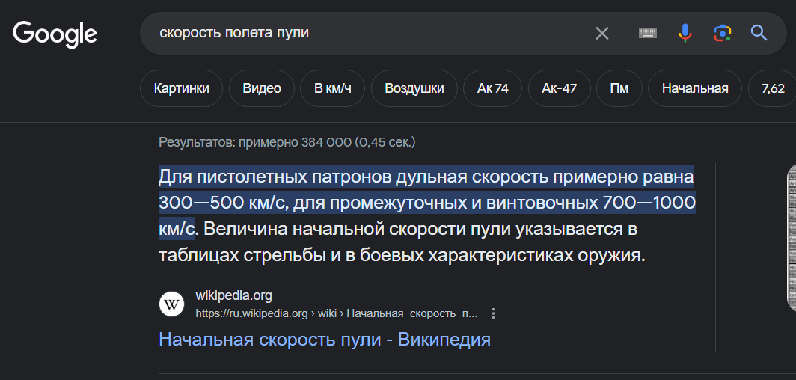Click the magnifying glass search button
The image size is (796, 380).
tap(759, 34)
